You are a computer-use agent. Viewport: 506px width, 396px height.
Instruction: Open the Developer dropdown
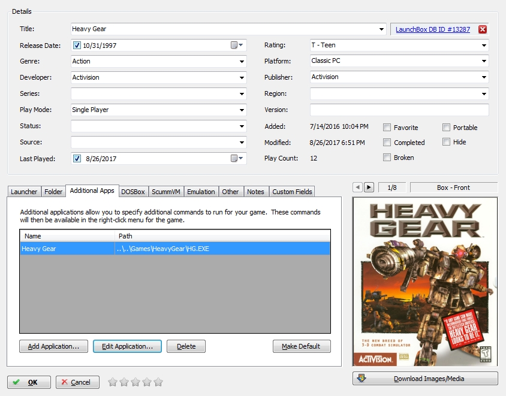(x=242, y=78)
